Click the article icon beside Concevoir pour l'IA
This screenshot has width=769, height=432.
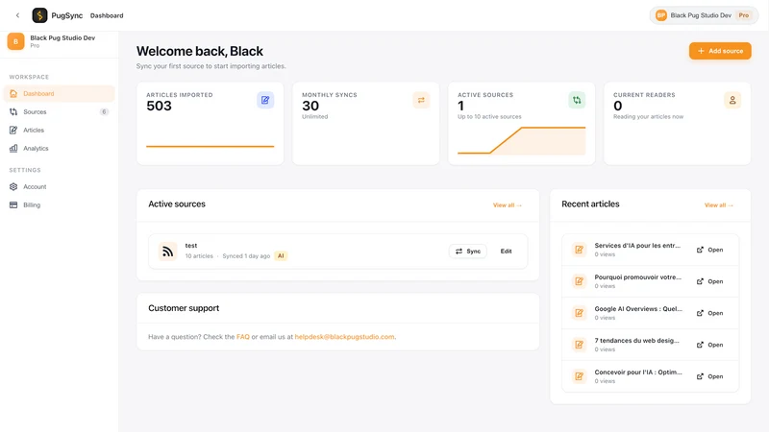[x=580, y=376]
